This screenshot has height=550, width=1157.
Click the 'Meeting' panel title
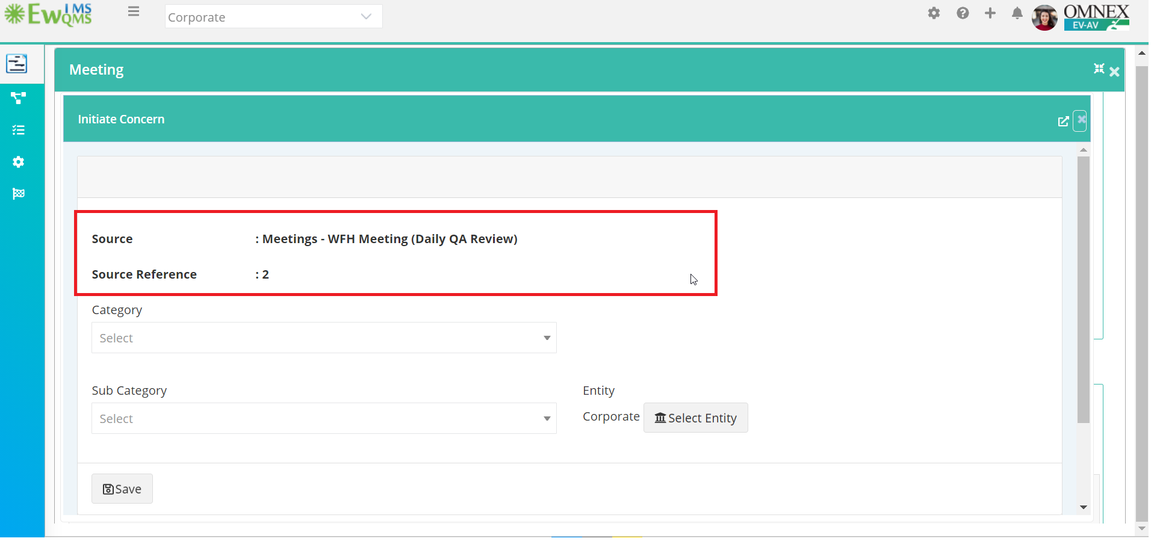point(96,70)
